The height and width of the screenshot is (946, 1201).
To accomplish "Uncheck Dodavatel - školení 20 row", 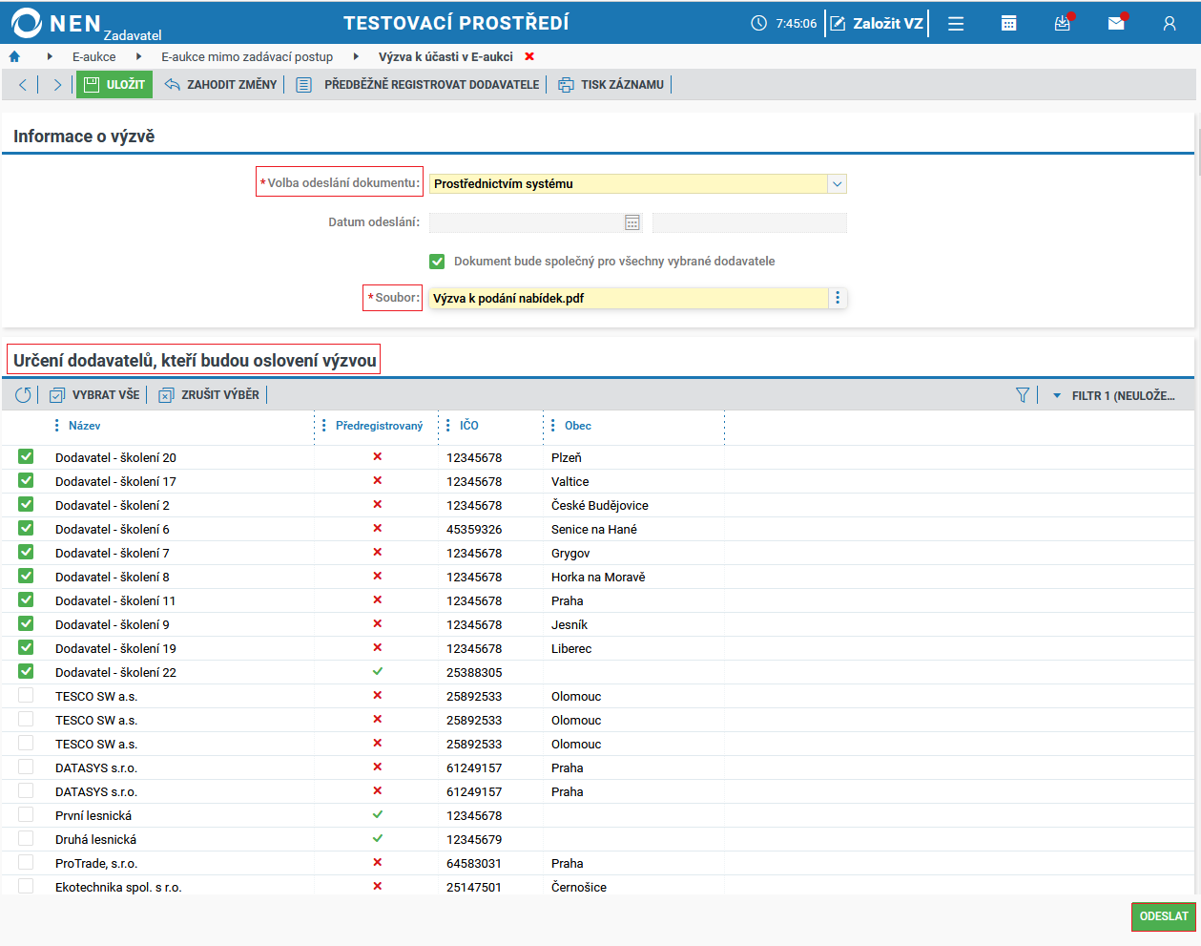I will 26,457.
